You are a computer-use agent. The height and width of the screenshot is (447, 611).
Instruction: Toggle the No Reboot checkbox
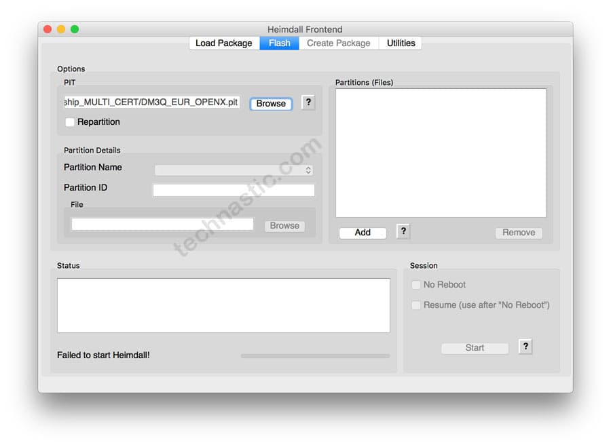point(415,285)
